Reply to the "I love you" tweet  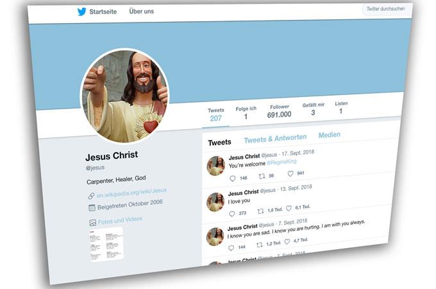(232, 214)
